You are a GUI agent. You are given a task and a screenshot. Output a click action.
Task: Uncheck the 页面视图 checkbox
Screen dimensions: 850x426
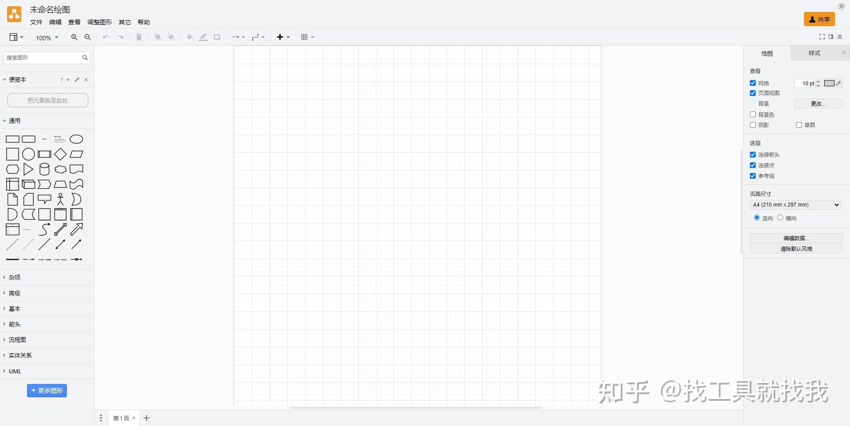click(753, 93)
